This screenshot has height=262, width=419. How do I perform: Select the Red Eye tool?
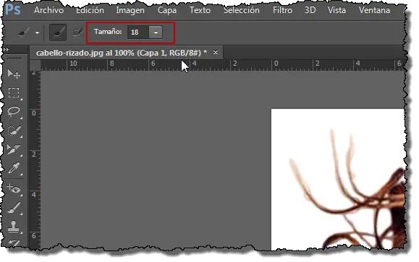14,188
